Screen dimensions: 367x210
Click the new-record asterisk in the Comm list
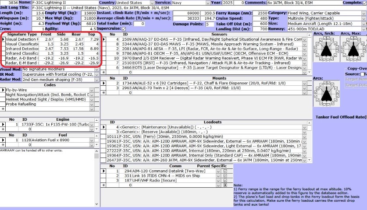(103, 185)
